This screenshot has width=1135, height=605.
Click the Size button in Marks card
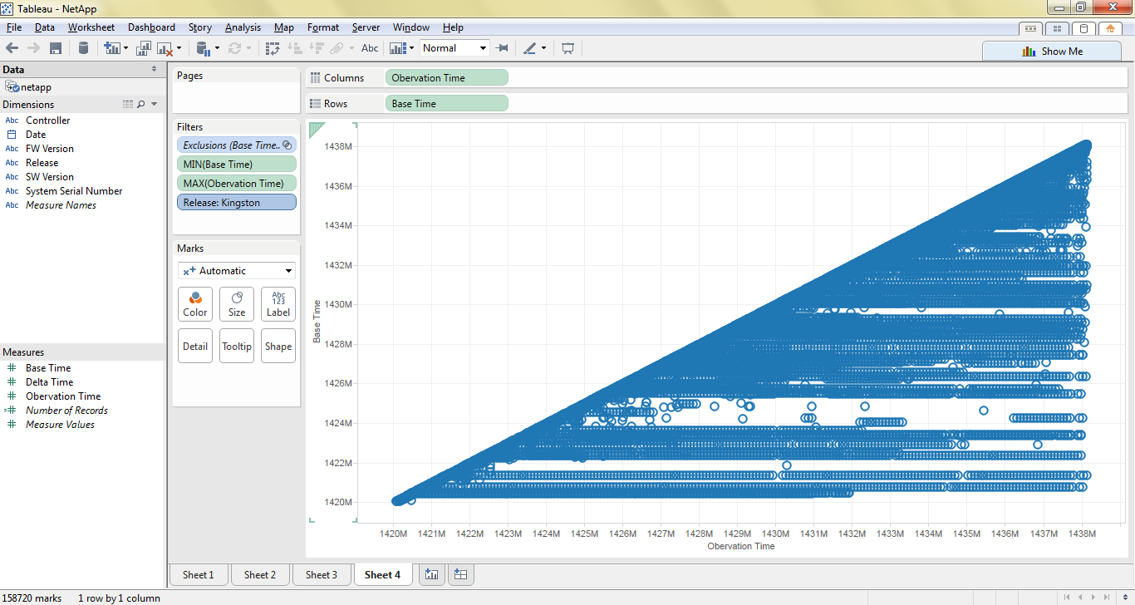tap(237, 304)
